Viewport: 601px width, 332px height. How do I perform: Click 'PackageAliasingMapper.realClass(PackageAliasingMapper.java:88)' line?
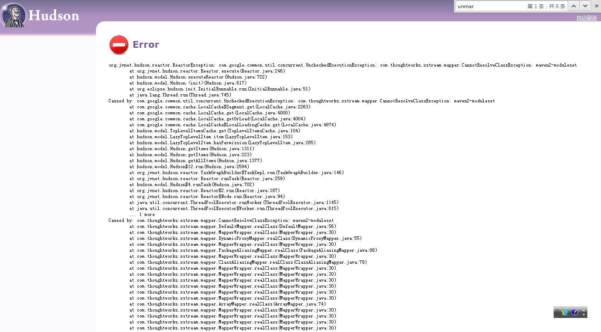coord(253,250)
